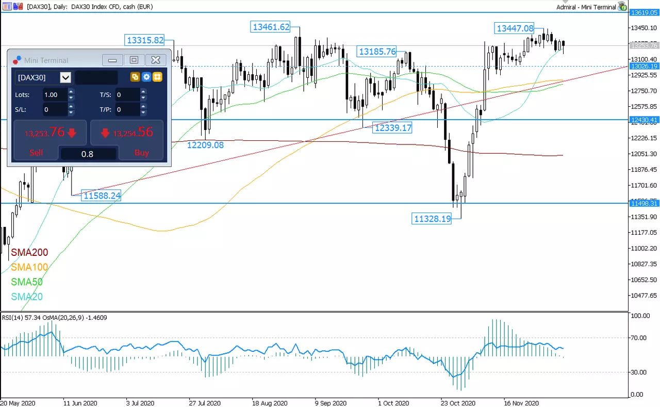This screenshot has width=660, height=407.
Task: Click the SMA20 legend label
Action: [27, 297]
